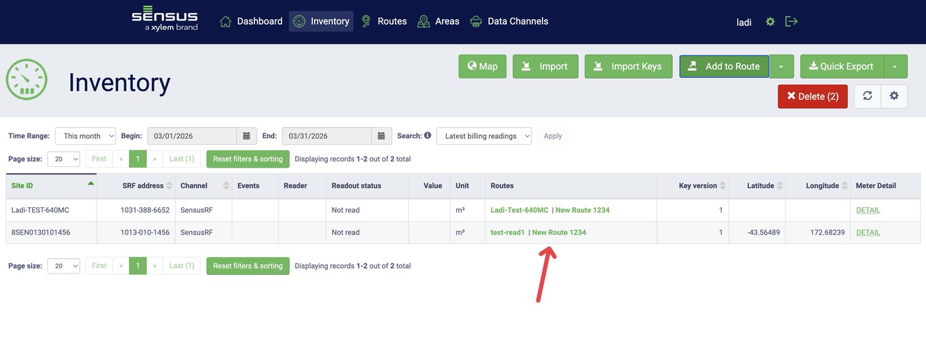Click the Delete (2) button
Viewport: 926px width, 353px height.
click(813, 96)
